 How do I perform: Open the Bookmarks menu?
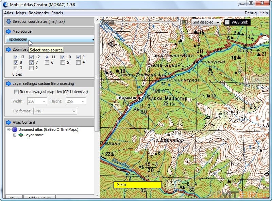(x=38, y=13)
